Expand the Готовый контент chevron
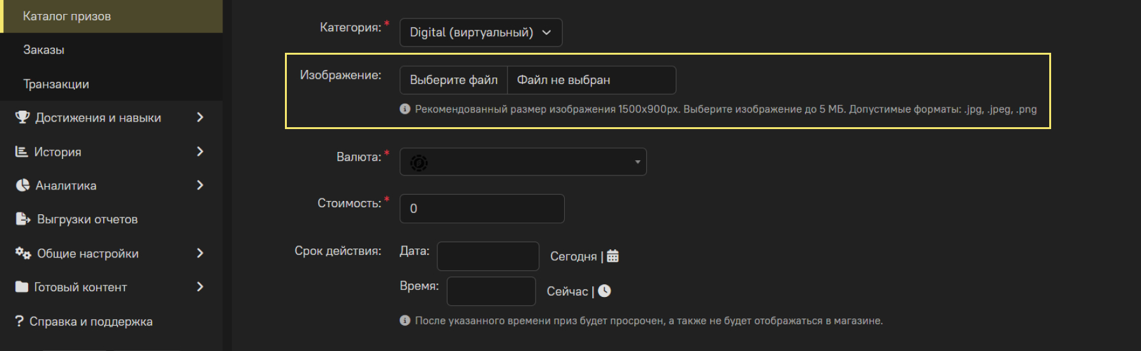1141x351 pixels. point(200,287)
